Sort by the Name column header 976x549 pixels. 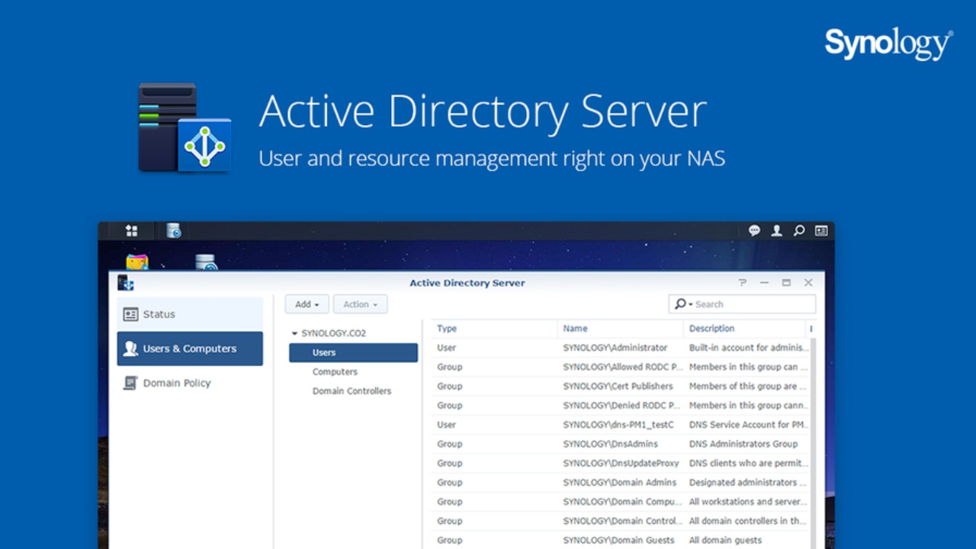point(621,329)
